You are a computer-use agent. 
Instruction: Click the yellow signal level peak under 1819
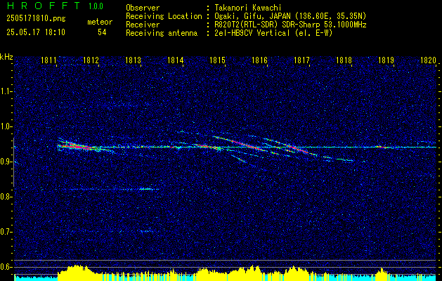click(382, 274)
